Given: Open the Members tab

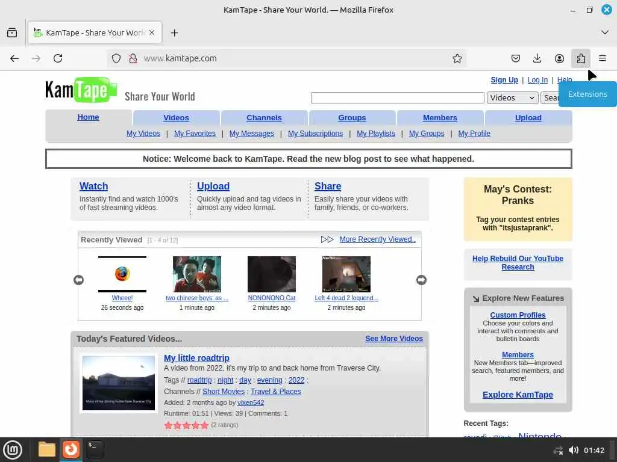Looking at the screenshot, I should click(x=440, y=117).
